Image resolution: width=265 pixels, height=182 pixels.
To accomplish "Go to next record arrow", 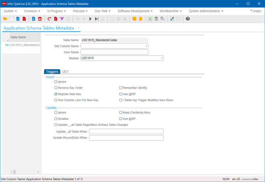I will 90,19.
